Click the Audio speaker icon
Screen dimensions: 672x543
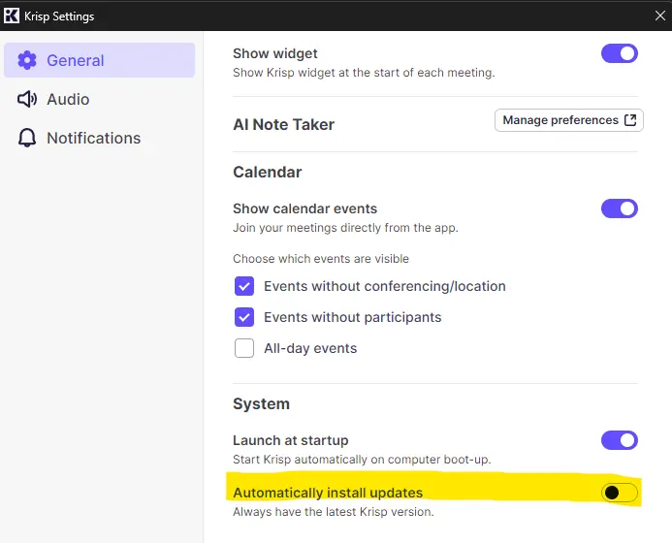(x=27, y=99)
